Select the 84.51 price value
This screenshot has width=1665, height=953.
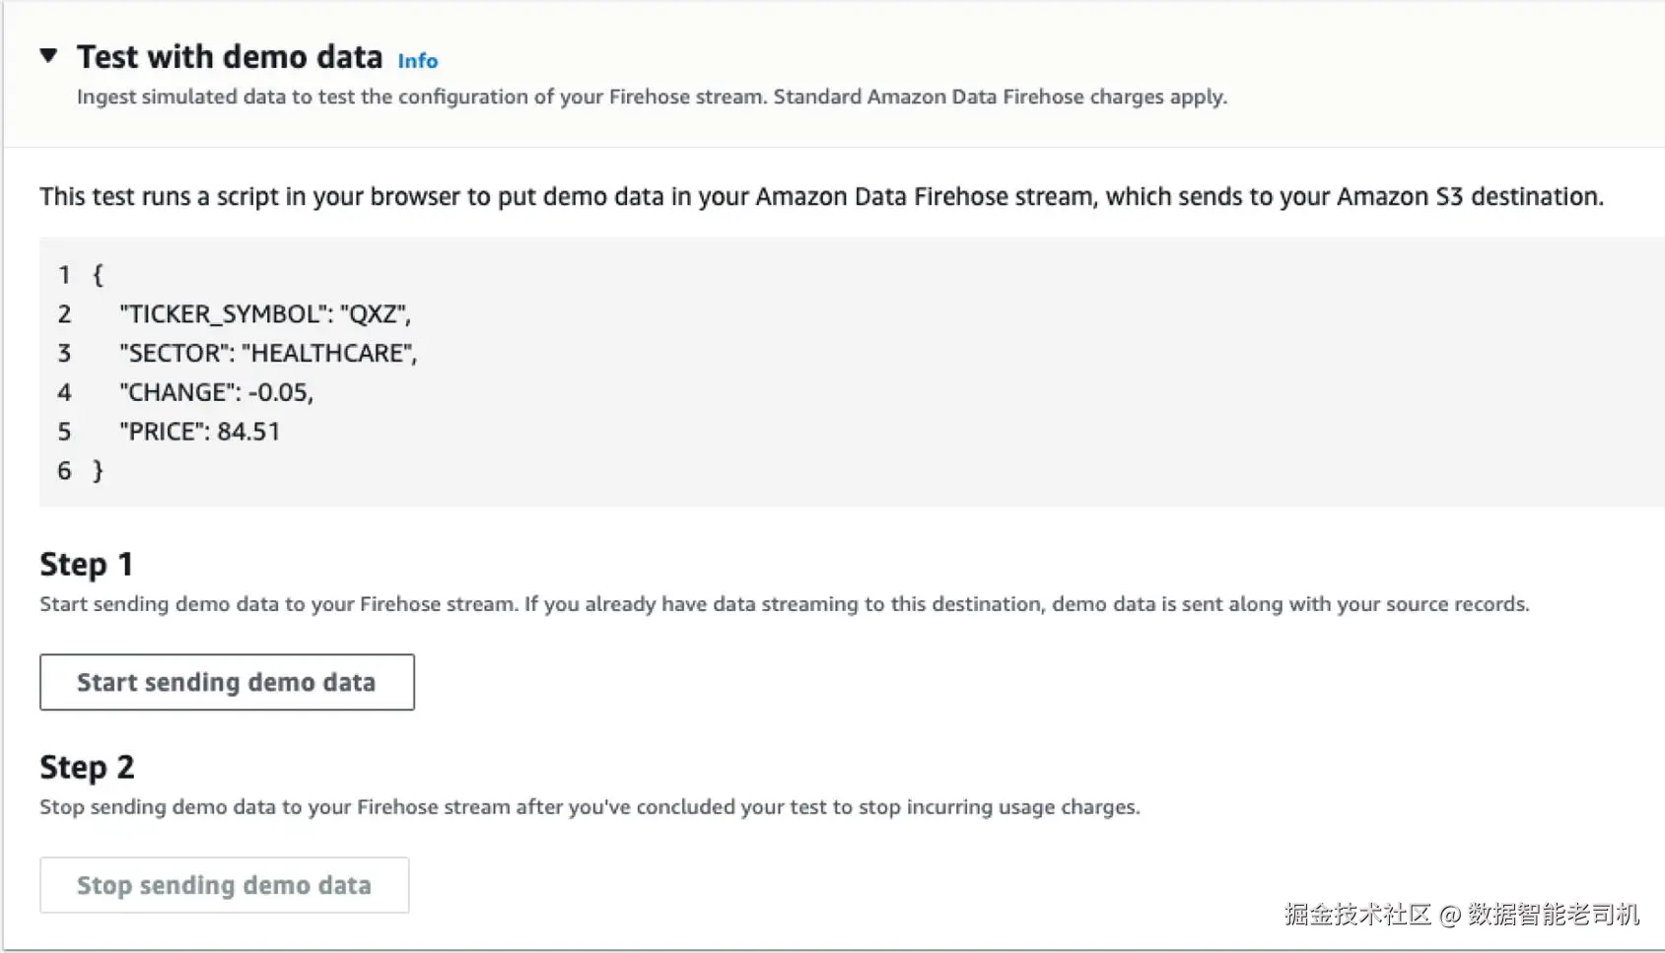[248, 432]
